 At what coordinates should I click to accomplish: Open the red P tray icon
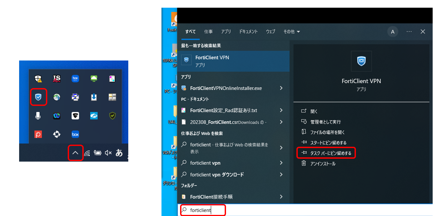click(38, 134)
